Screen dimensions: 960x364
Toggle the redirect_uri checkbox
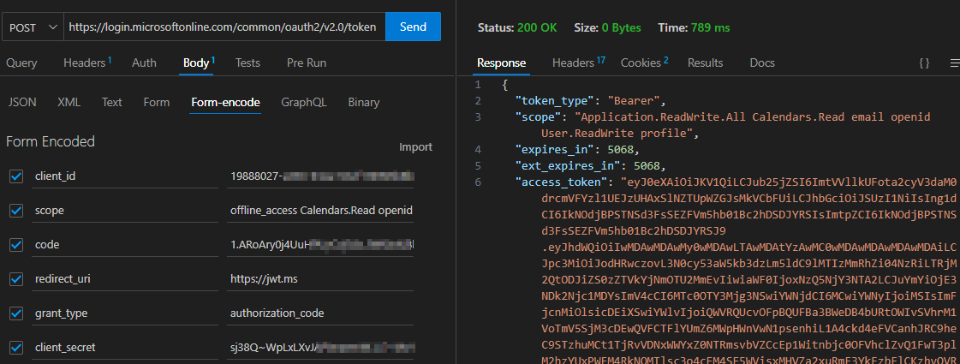pyautogui.click(x=16, y=279)
